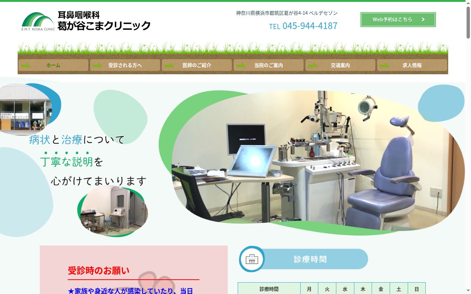The width and height of the screenshot is (471, 294).
Task: Click the hearing test booth photo
Action: pyautogui.click(x=113, y=210)
